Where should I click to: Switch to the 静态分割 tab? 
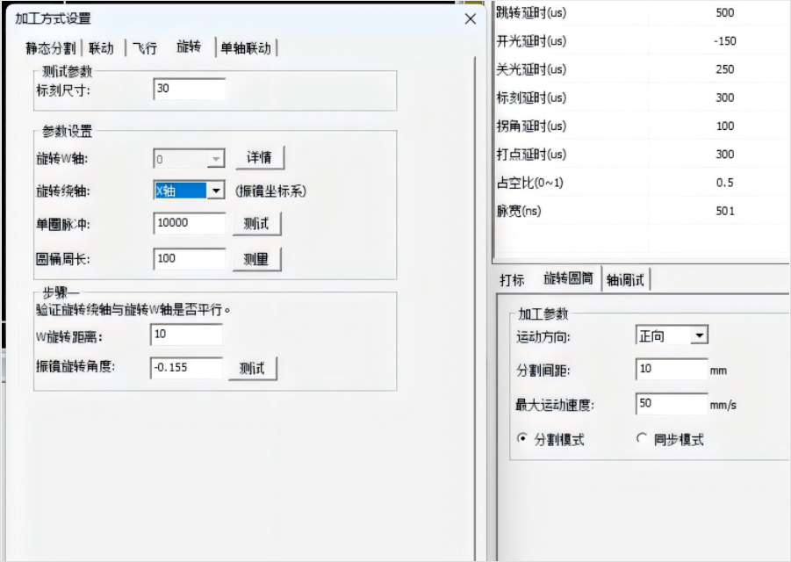[50, 48]
